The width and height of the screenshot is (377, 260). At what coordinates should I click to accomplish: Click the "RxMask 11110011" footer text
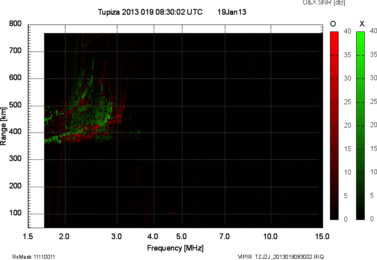34,257
